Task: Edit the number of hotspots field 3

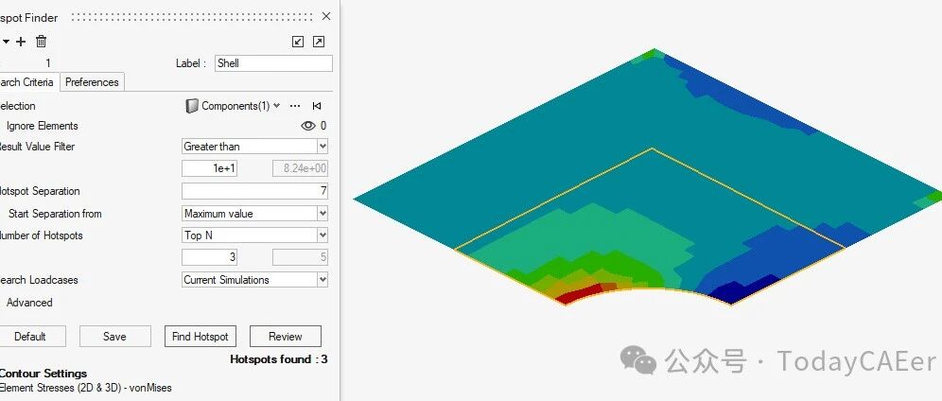Action: point(209,257)
